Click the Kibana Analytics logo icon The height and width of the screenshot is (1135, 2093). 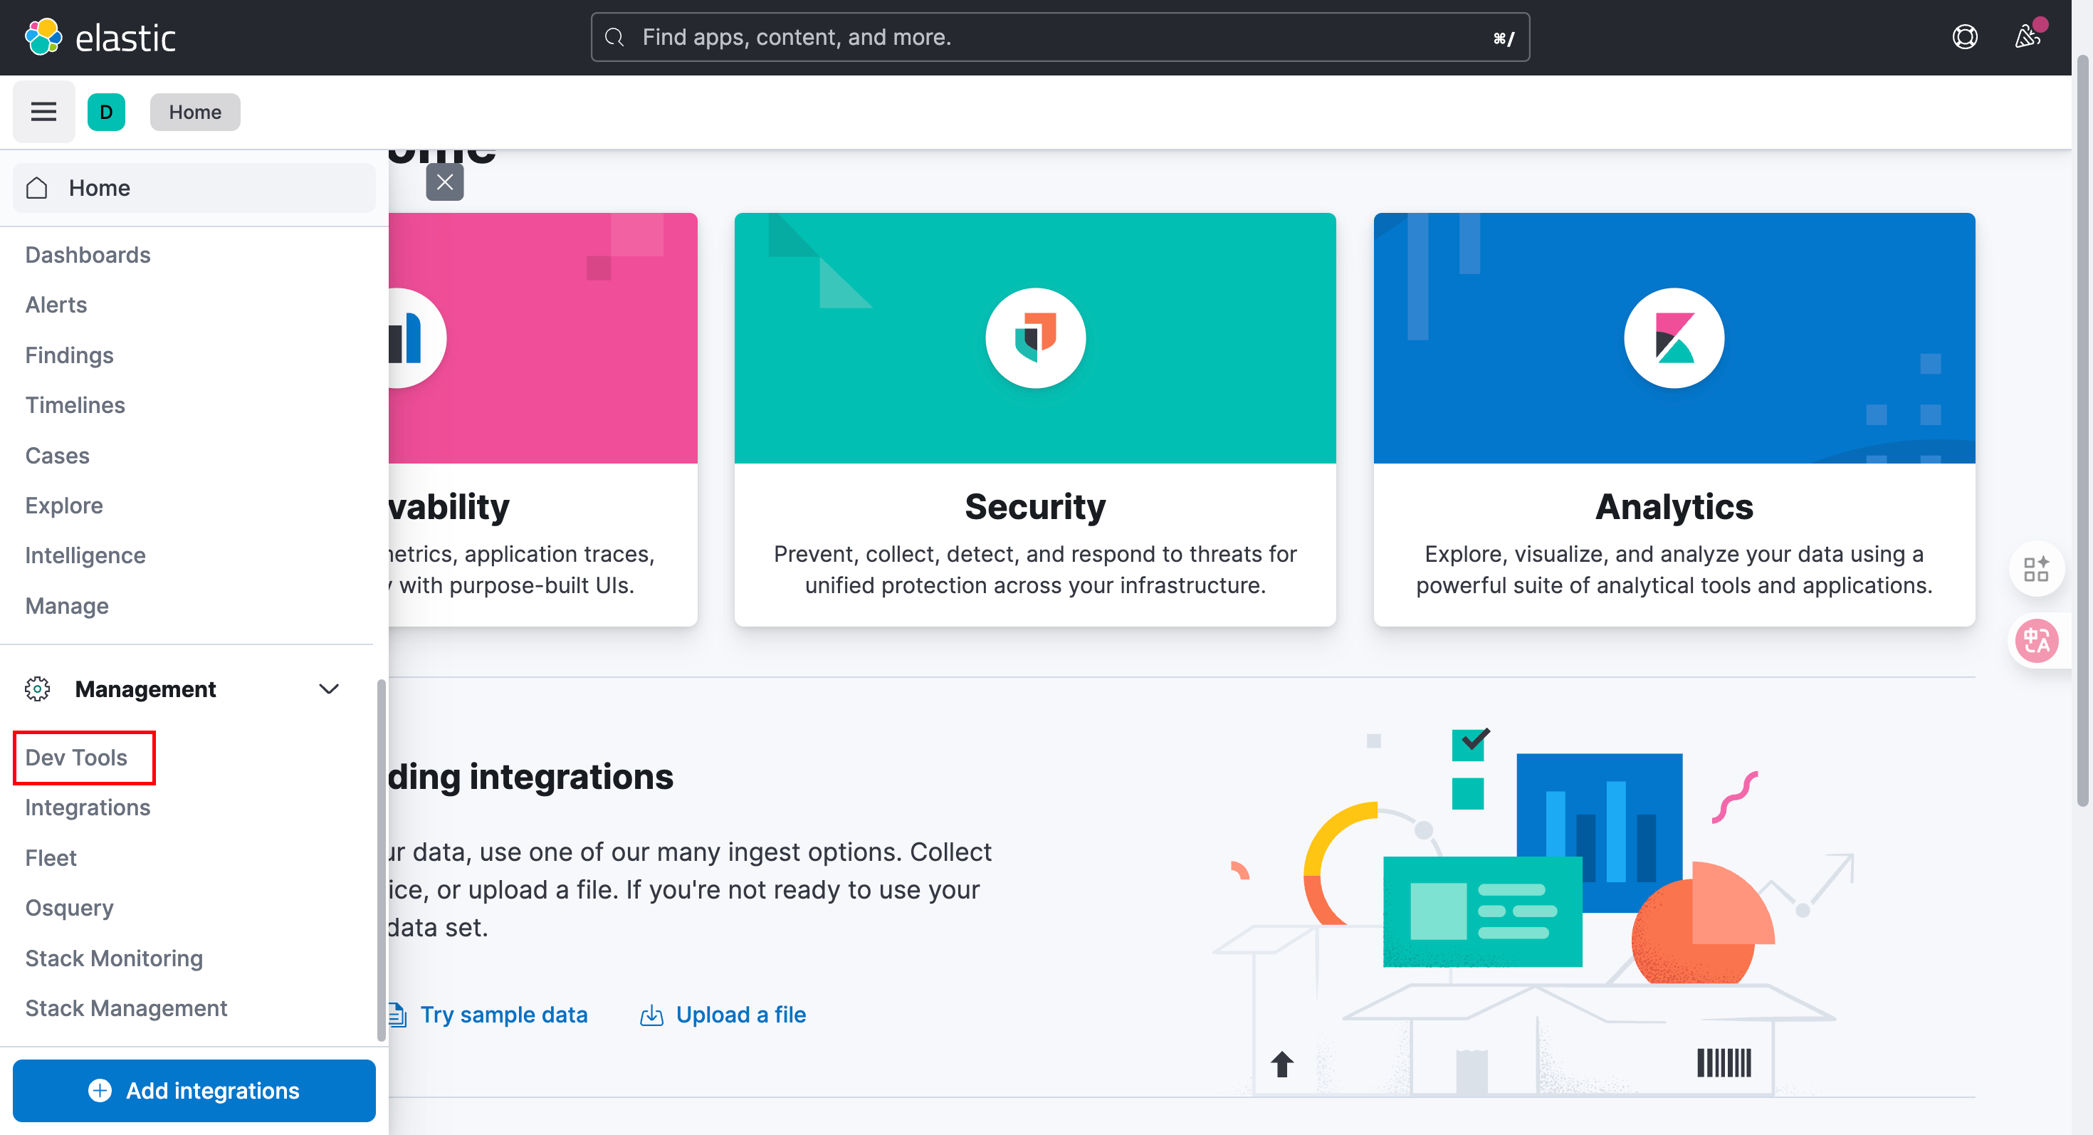click(x=1674, y=338)
